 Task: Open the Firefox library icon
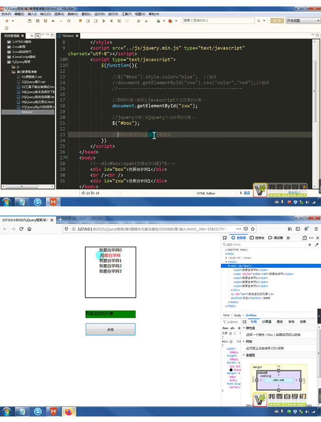(x=290, y=229)
